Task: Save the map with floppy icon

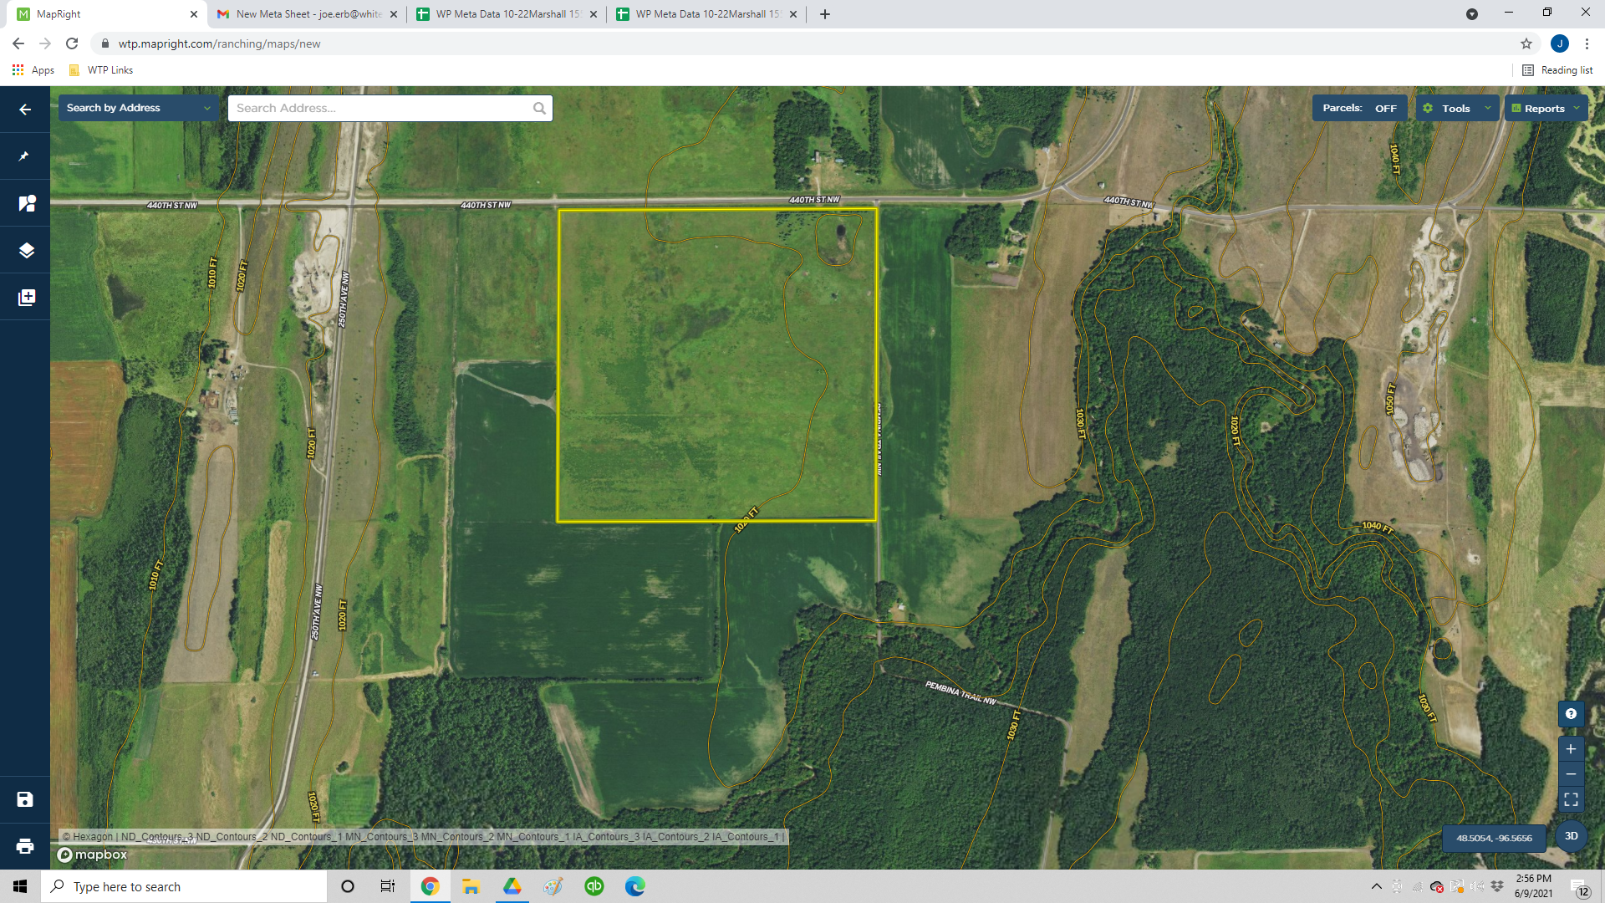Action: coord(25,799)
